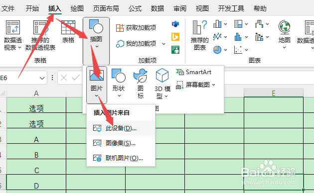Switch to 页面布局 tab
This screenshot has width=314, height=193.
pyautogui.click(x=106, y=8)
